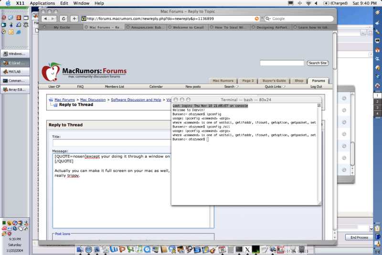The width and height of the screenshot is (382, 255).
Task: Select the Command window taskbar item
Action: pyautogui.click(x=15, y=81)
